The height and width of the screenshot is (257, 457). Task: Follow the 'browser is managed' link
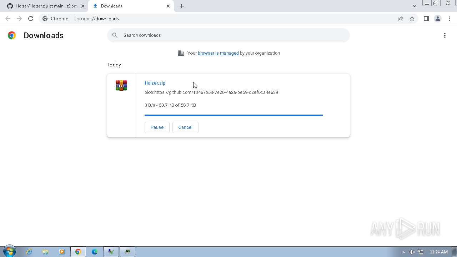[x=218, y=53]
